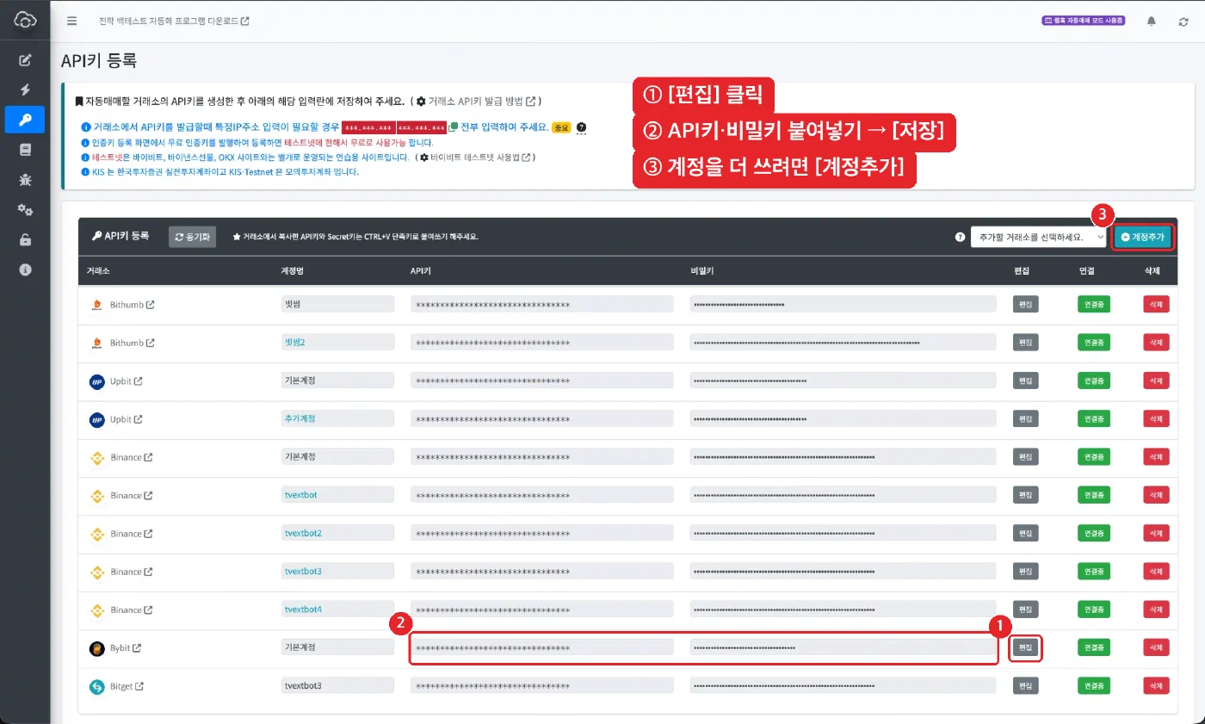Open the info circle icon in sidebar
This screenshot has height=724, width=1205.
[x=25, y=269]
